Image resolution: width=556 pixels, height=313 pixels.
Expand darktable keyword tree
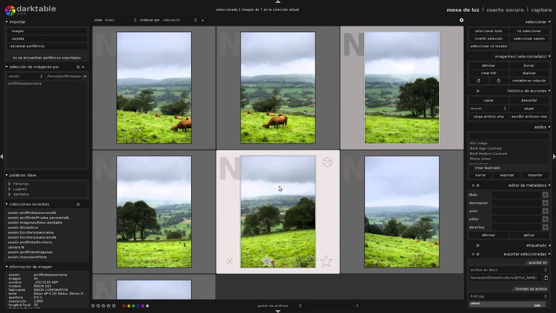[x=10, y=194]
